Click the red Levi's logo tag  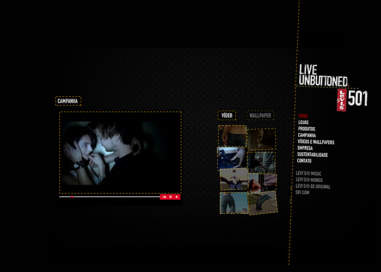coord(341,100)
